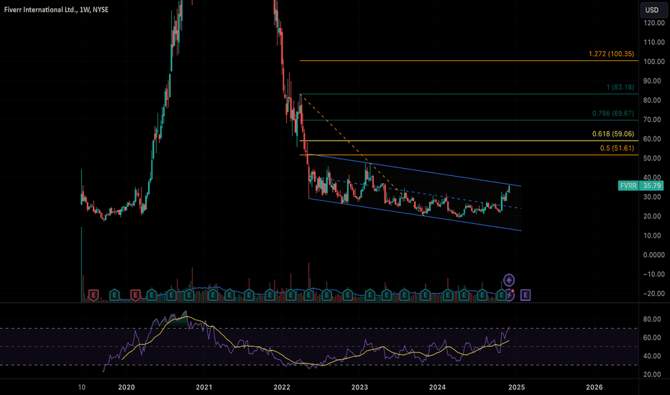Viewport: 670px width, 395px height.
Task: Click the 2021 time axis label
Action: [204, 387]
